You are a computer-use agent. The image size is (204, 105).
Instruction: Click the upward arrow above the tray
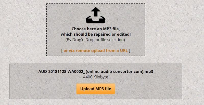point(96,11)
